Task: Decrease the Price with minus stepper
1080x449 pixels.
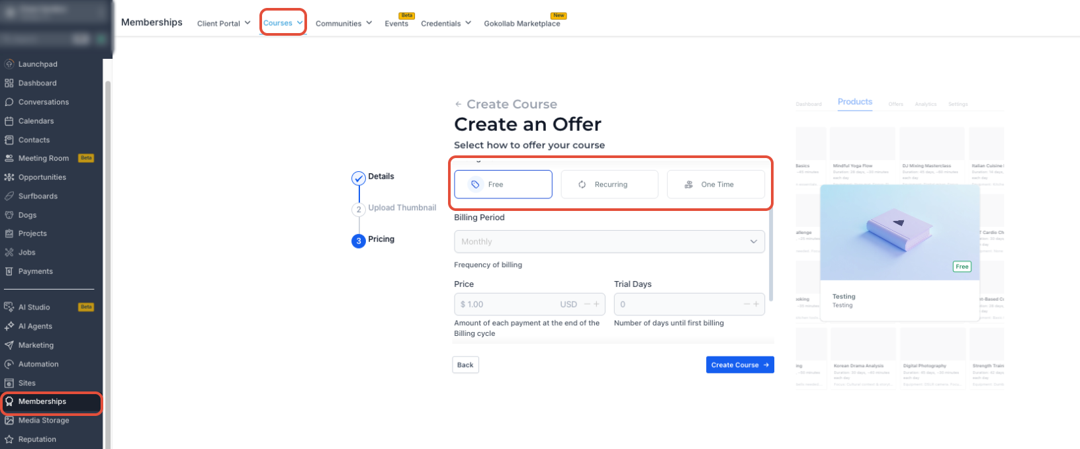Action: click(x=587, y=304)
